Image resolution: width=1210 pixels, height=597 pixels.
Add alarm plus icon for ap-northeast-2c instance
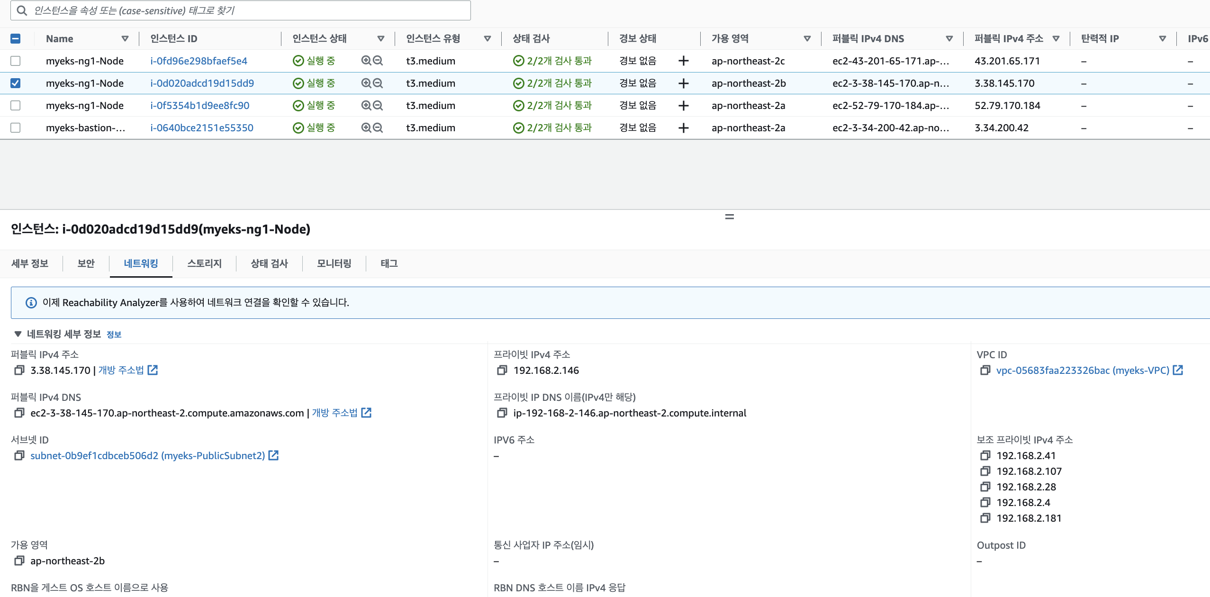[x=683, y=61]
